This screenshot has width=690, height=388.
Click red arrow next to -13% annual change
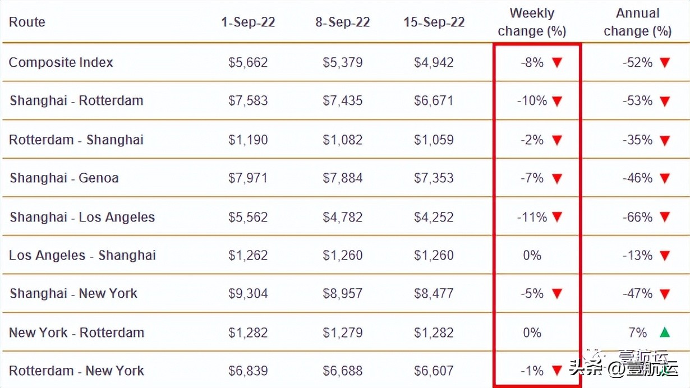[x=665, y=256]
